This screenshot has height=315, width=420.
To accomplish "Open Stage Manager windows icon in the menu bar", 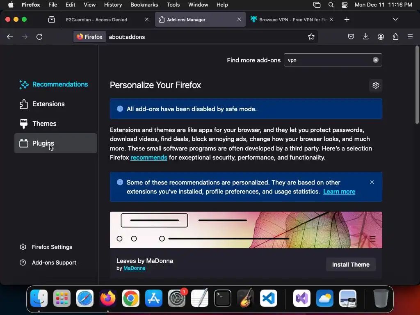I will coord(317,5).
